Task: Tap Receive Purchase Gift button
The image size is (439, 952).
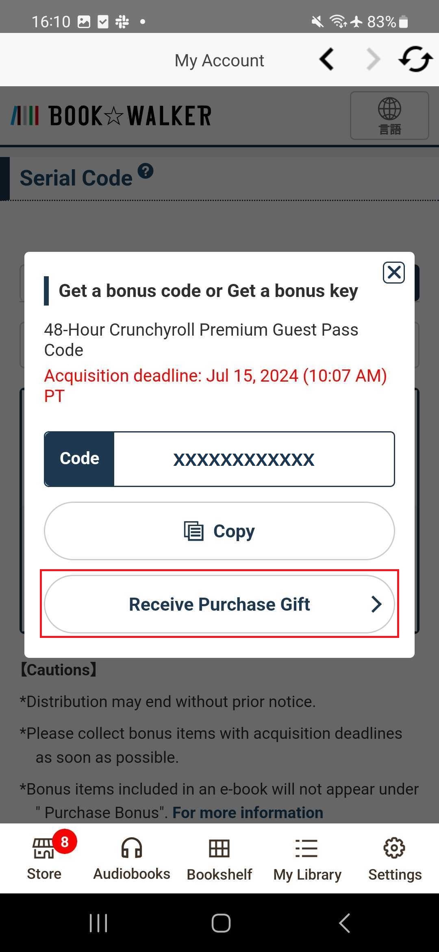Action: click(219, 604)
